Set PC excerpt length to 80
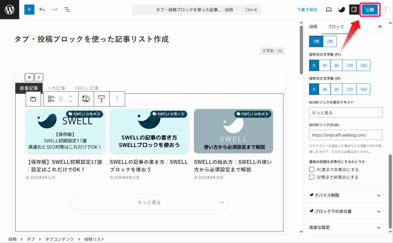 point(336,65)
